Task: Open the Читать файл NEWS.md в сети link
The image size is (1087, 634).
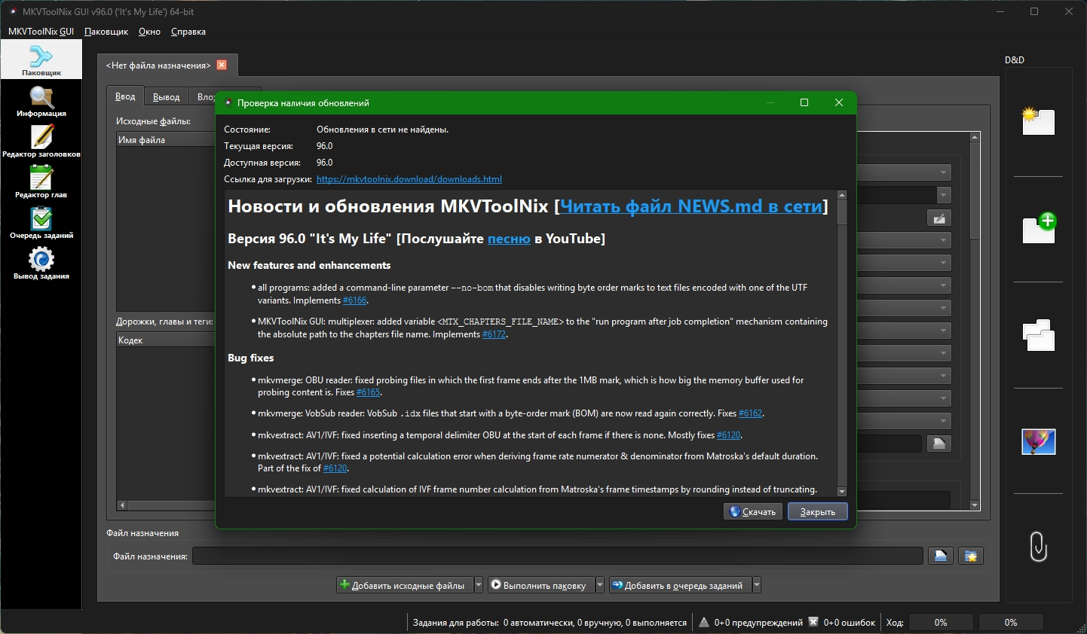Action: [690, 206]
